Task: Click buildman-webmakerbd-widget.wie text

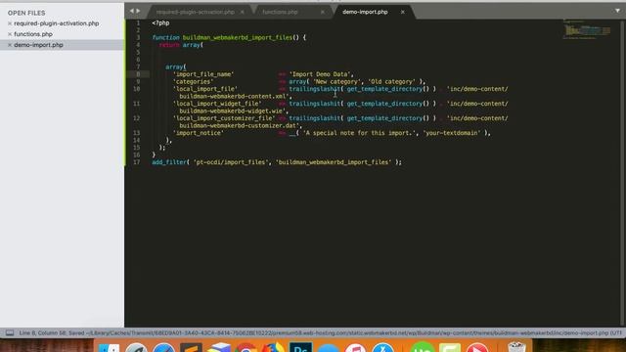Action: tap(231, 110)
